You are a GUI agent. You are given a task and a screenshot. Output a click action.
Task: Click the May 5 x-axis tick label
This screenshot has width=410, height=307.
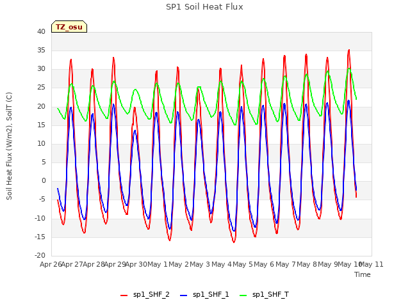point(243,264)
